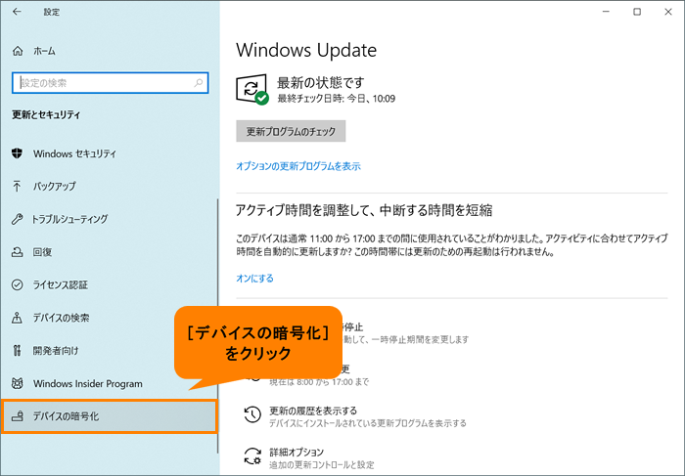
Task: Open the ライセンス認証 menu text
Action: tap(61, 284)
